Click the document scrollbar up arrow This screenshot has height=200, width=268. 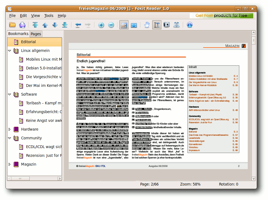(254, 33)
